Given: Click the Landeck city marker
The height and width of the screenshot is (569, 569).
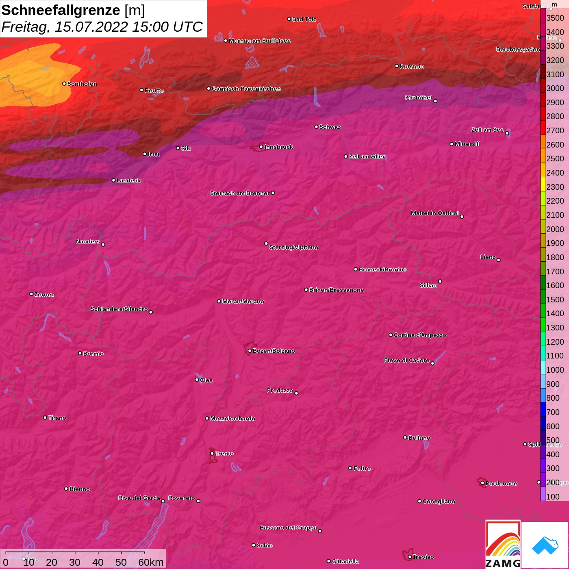Looking at the screenshot, I should click(113, 180).
